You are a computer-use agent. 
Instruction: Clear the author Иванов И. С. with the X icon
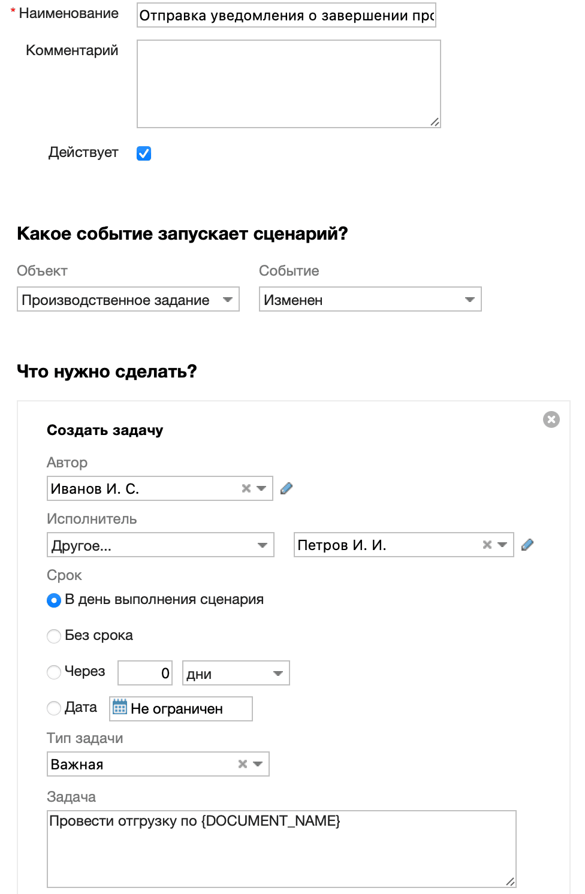coord(245,488)
